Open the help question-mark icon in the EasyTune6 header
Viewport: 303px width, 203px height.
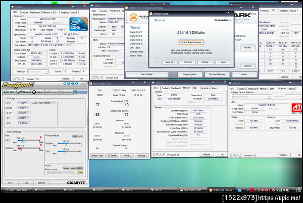coord(72,84)
